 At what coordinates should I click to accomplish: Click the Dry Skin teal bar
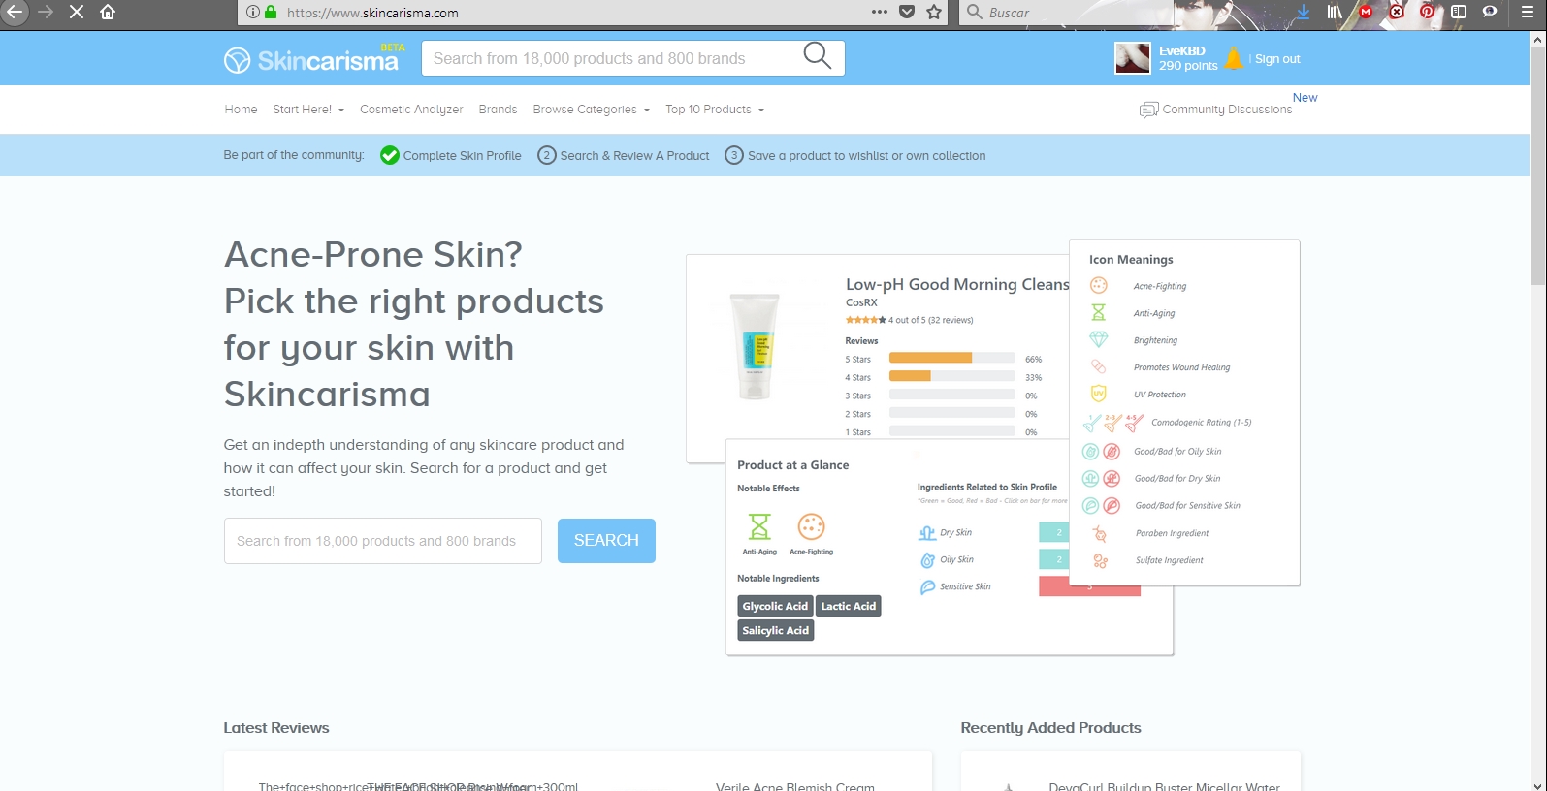point(1053,532)
